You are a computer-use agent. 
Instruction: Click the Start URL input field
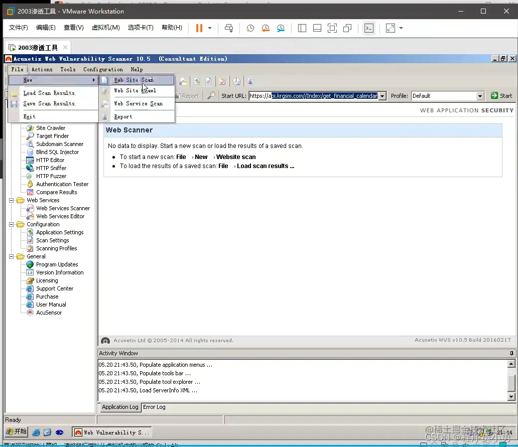click(314, 96)
